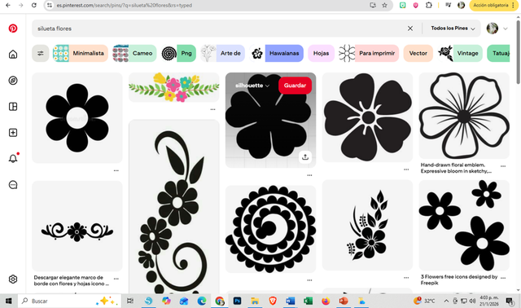Open the Pinterest logo home link
This screenshot has width=521, height=308.
coord(13,29)
